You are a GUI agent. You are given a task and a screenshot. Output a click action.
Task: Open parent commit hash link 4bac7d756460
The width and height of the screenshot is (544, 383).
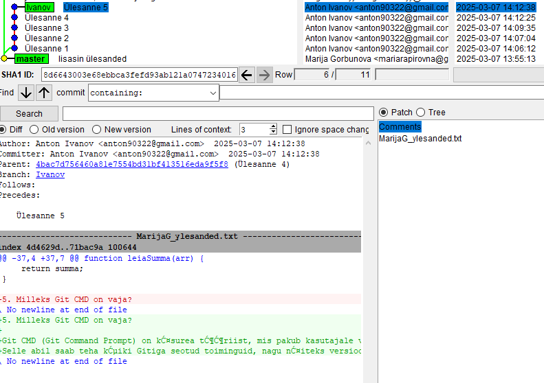pos(131,165)
